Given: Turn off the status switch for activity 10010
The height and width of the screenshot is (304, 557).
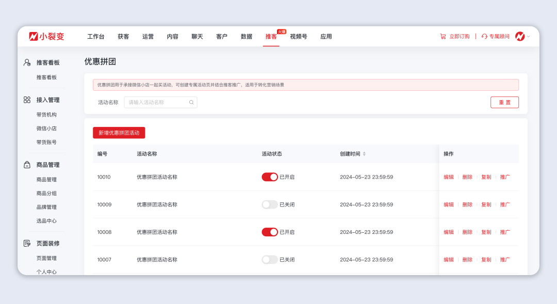Looking at the screenshot, I should [270, 177].
